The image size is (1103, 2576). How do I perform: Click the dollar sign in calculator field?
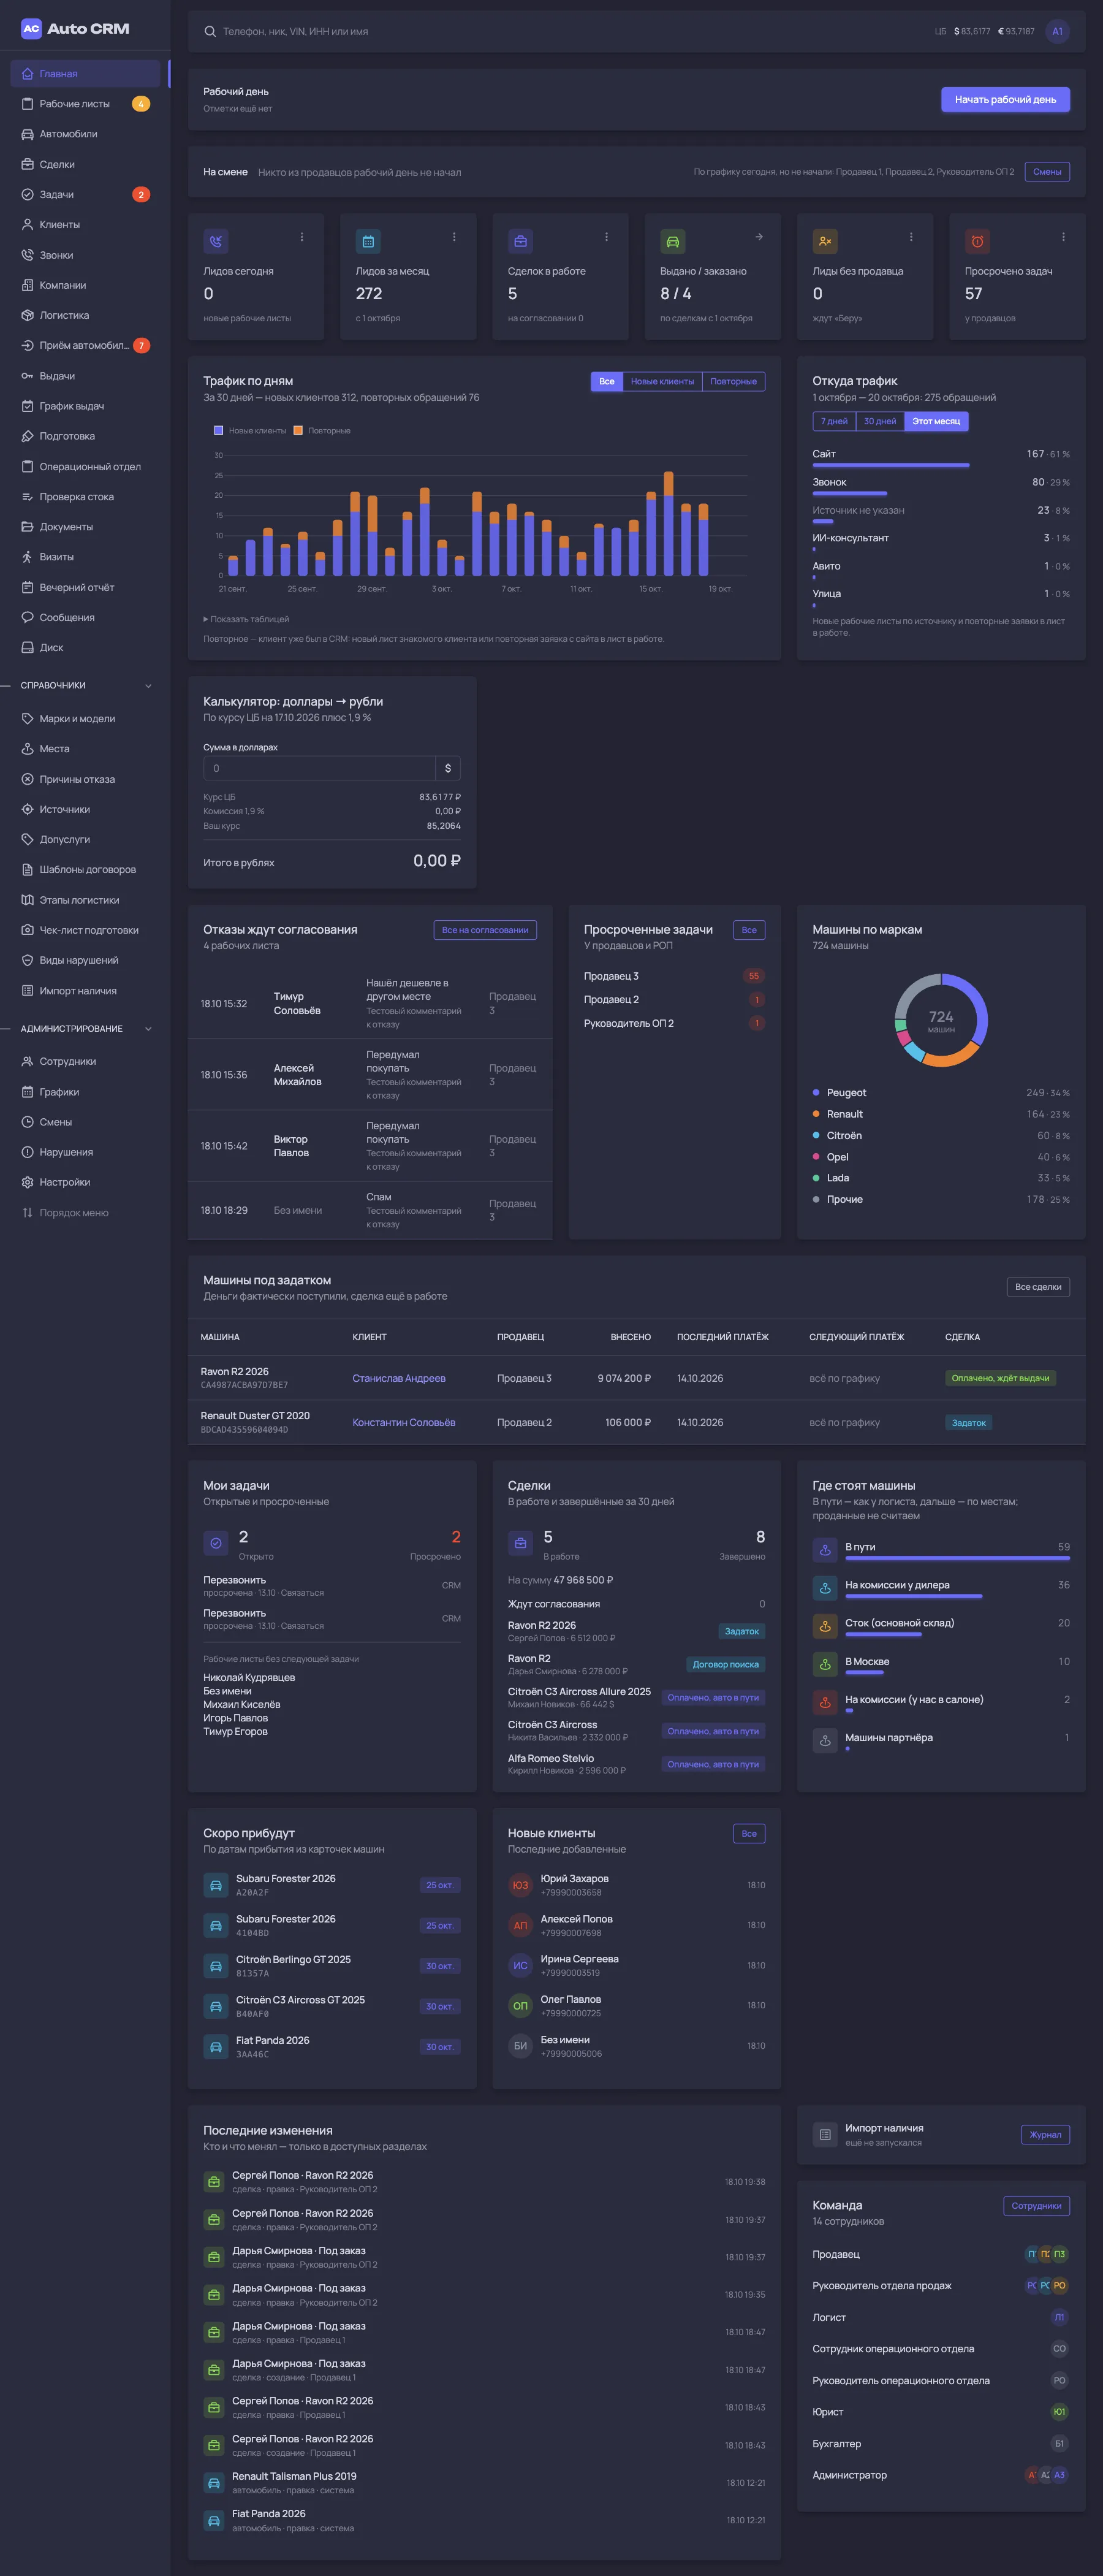click(448, 768)
